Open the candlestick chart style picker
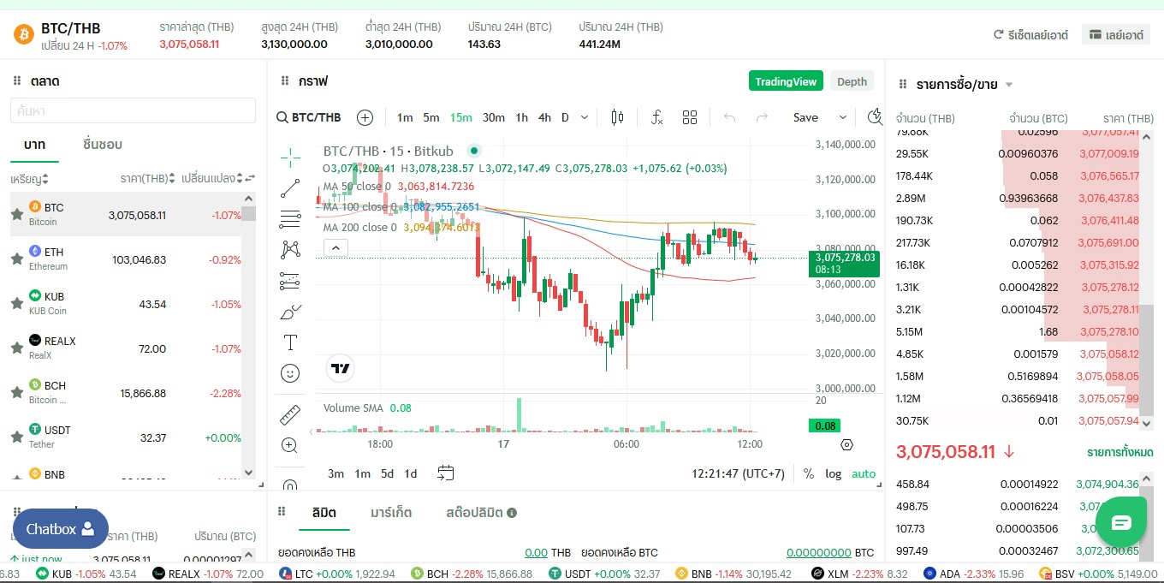1164x583 pixels. point(617,117)
